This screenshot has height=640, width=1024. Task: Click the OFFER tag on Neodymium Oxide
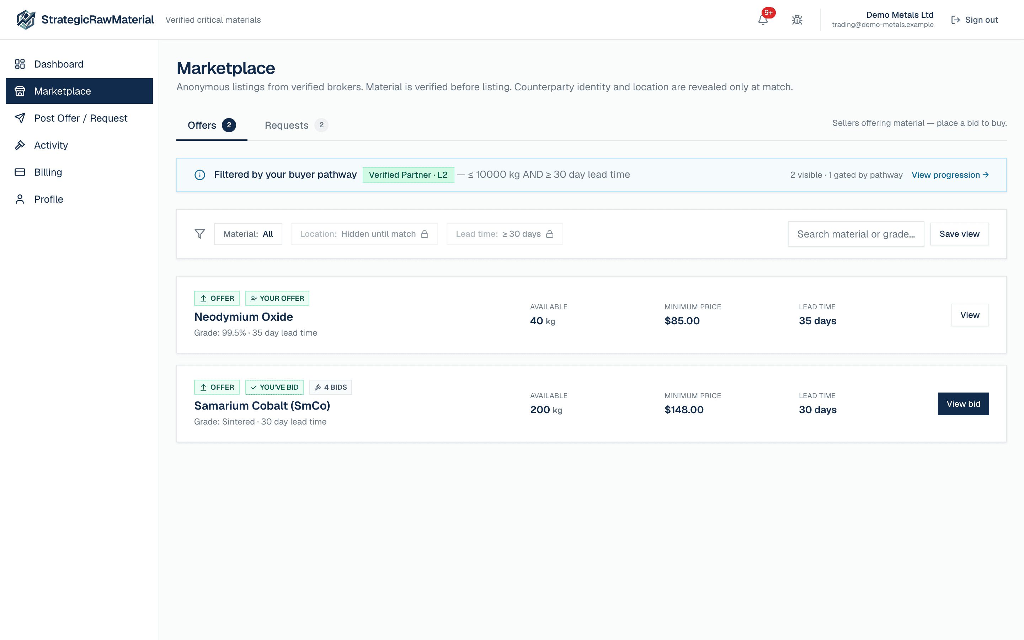click(217, 298)
